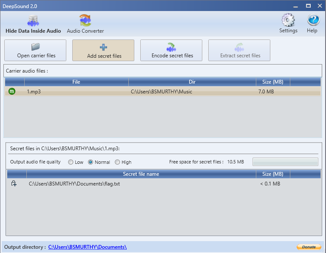Open Settings gear icon
This screenshot has height=253, width=326.
[288, 20]
